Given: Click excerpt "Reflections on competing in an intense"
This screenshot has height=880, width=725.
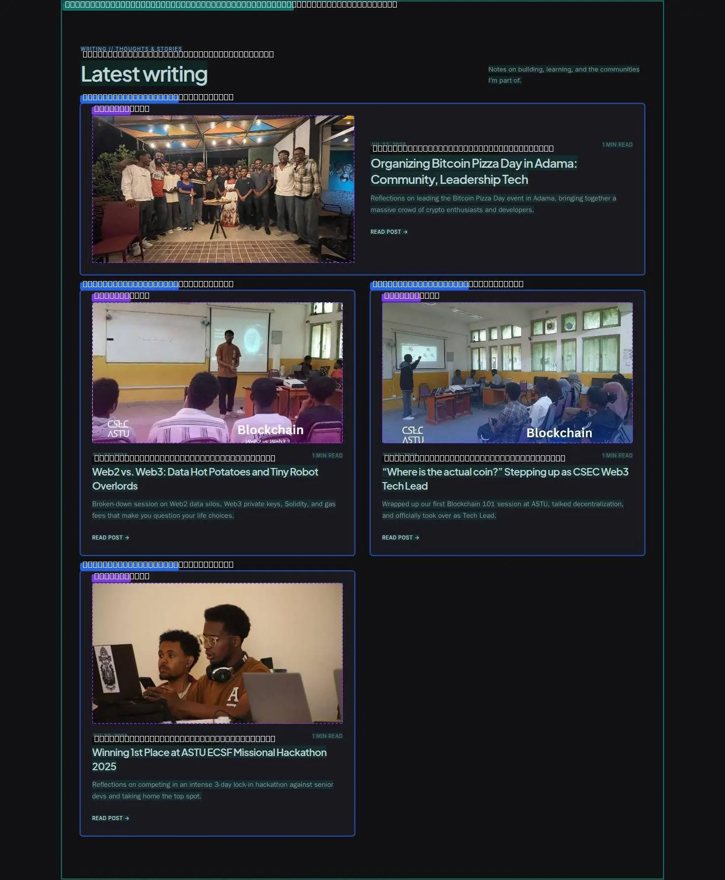Looking at the screenshot, I should (213, 790).
